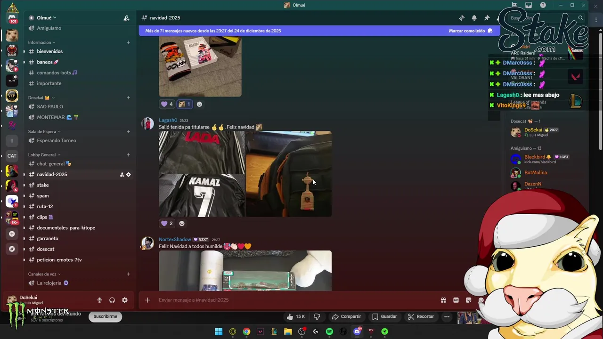Click Marcar como leído in new messages bar
This screenshot has width=603, height=339.
point(470,31)
